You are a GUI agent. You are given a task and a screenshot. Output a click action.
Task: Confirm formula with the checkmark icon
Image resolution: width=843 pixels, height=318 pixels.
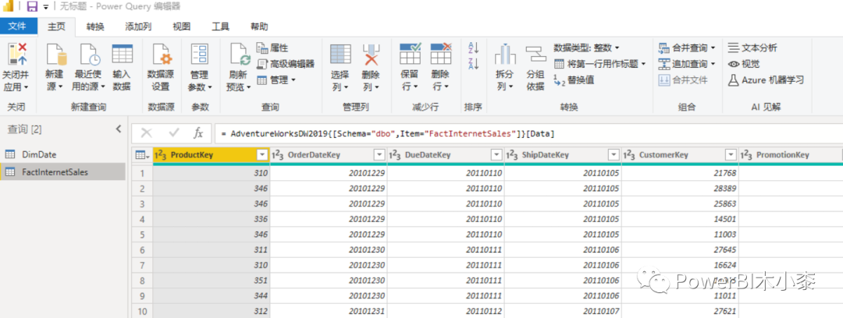point(174,132)
